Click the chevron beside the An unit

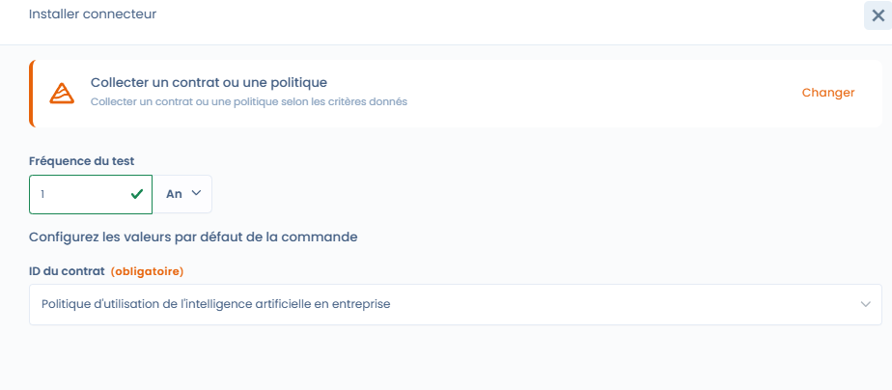coord(197,193)
